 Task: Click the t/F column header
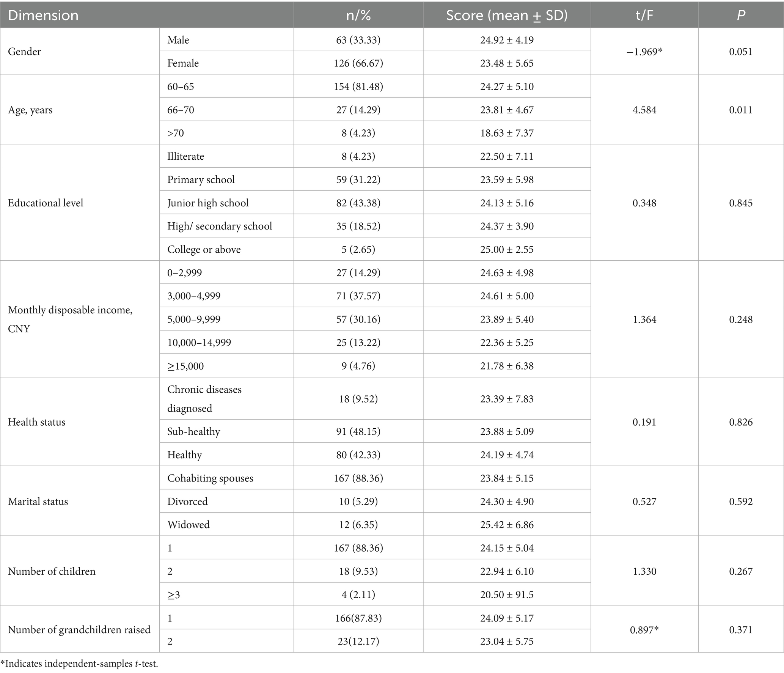(644, 16)
